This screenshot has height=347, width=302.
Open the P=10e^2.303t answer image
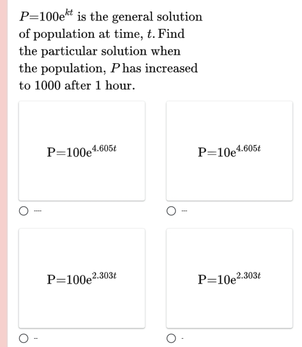(229, 278)
